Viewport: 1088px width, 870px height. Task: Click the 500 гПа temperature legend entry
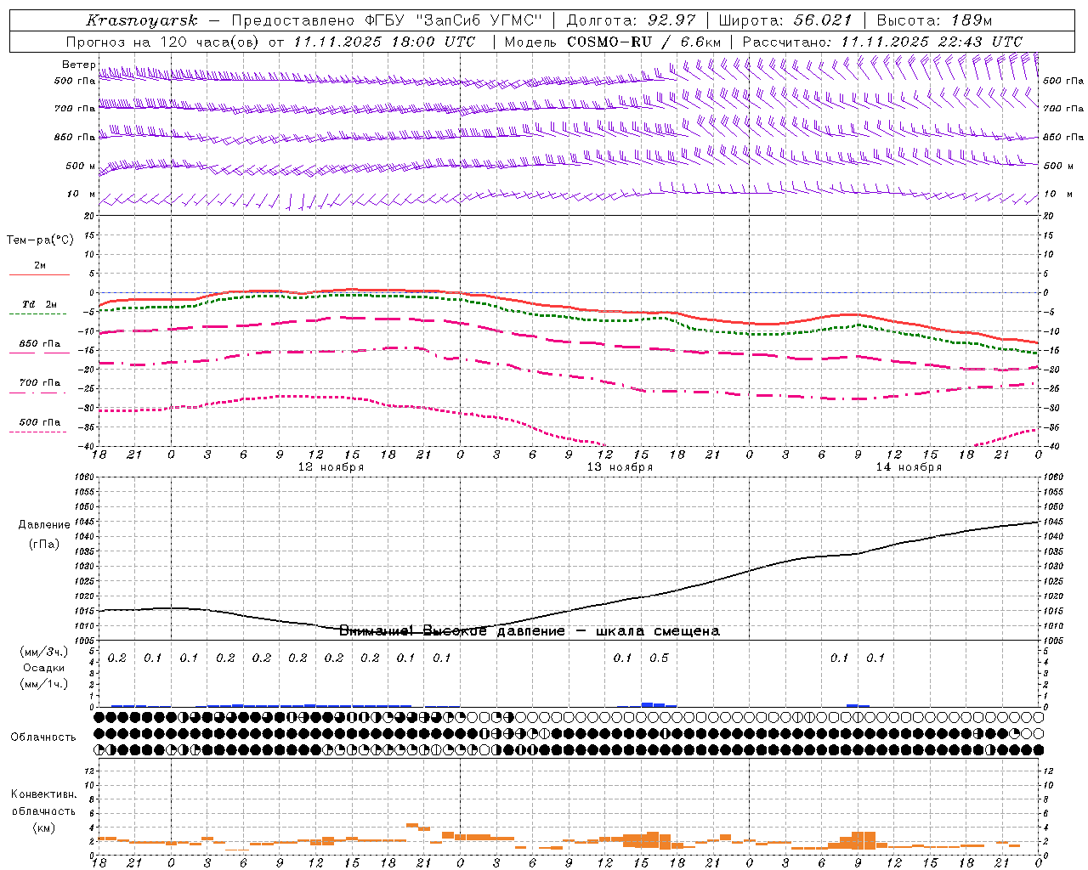[39, 421]
